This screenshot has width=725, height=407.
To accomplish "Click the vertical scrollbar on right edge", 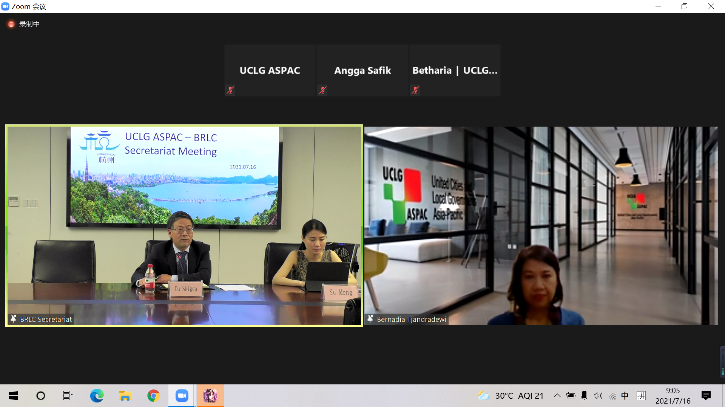I will (722, 362).
